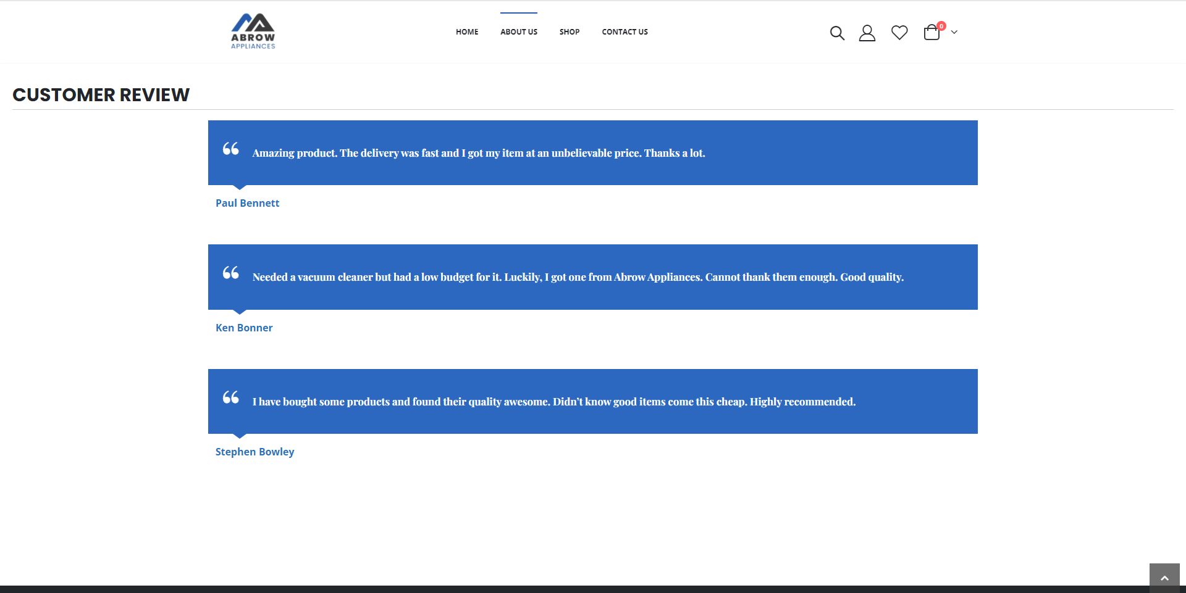1186x593 pixels.
Task: Open the shopping cart bag icon
Action: tap(932, 33)
